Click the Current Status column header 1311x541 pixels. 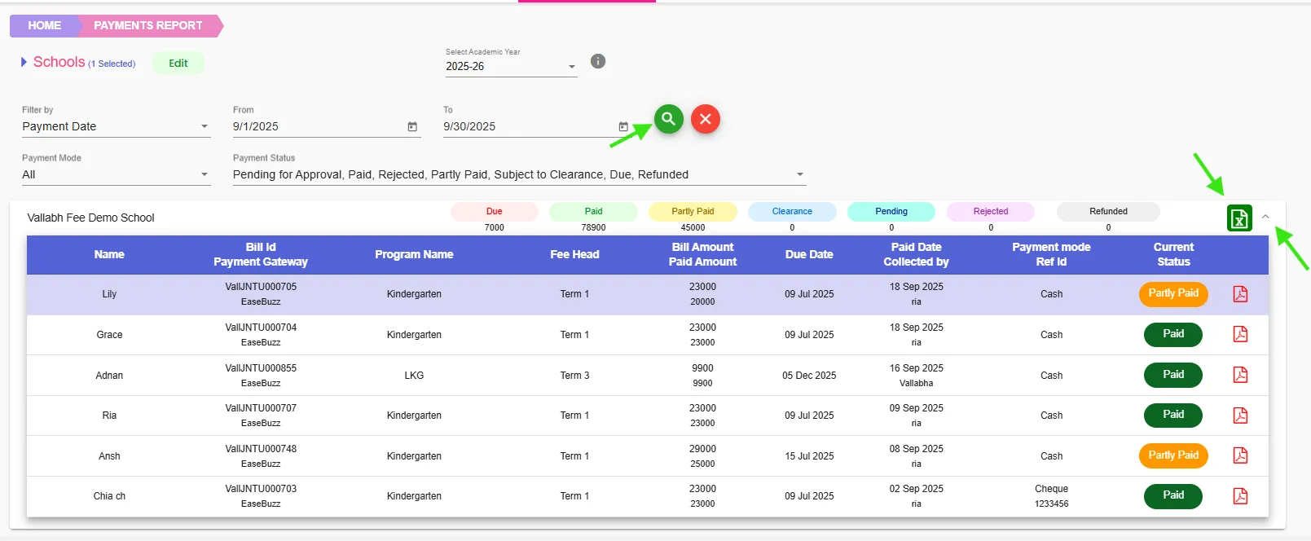pos(1173,254)
